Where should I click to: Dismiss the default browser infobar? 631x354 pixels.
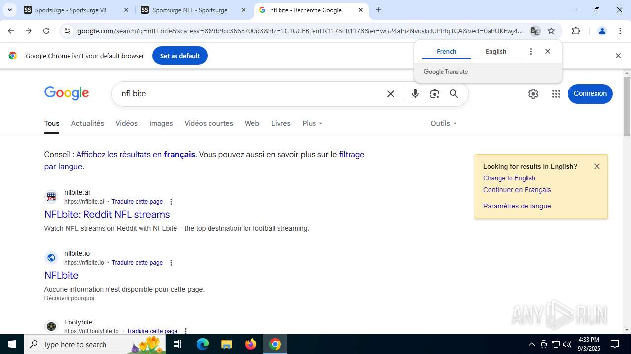(x=618, y=56)
